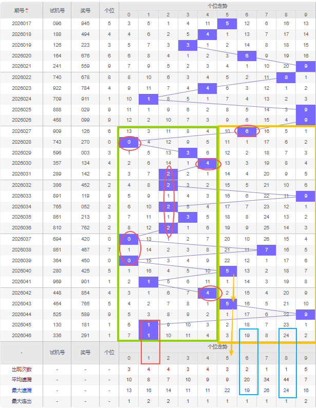
Task: Click the 个位走势 title at the table top
Action: pyautogui.click(x=217, y=6)
